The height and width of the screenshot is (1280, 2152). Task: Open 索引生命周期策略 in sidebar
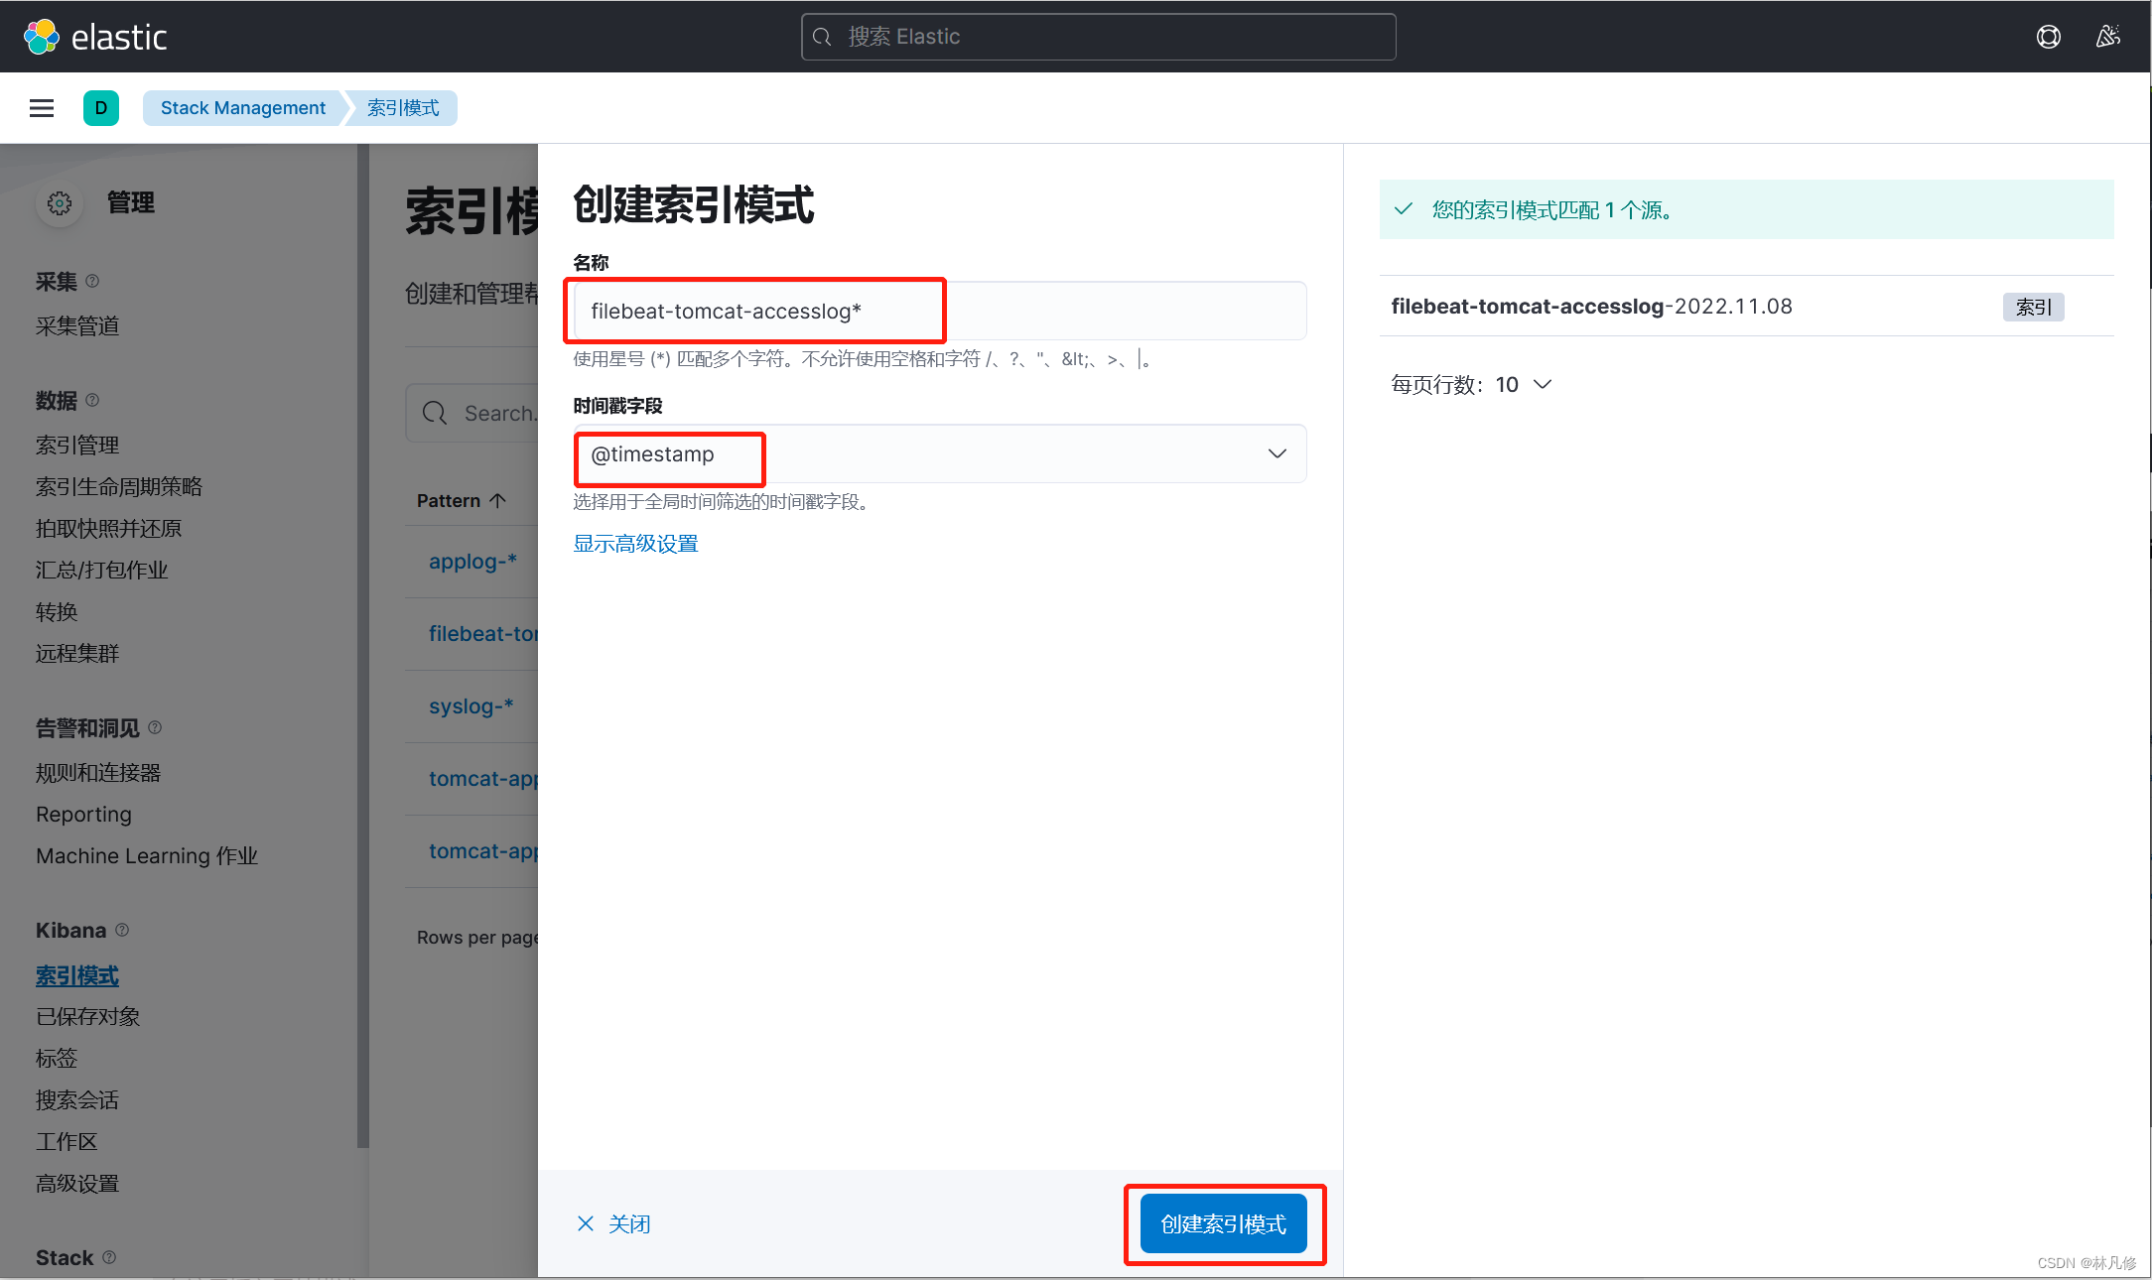click(119, 486)
